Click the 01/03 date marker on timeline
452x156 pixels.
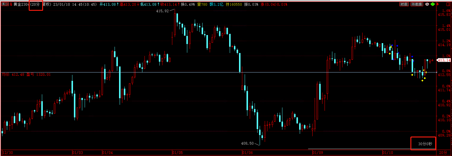(x=77, y=153)
